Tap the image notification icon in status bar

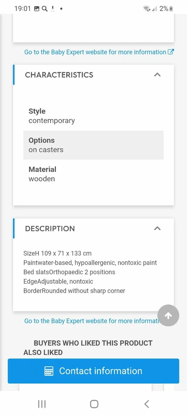(37, 9)
